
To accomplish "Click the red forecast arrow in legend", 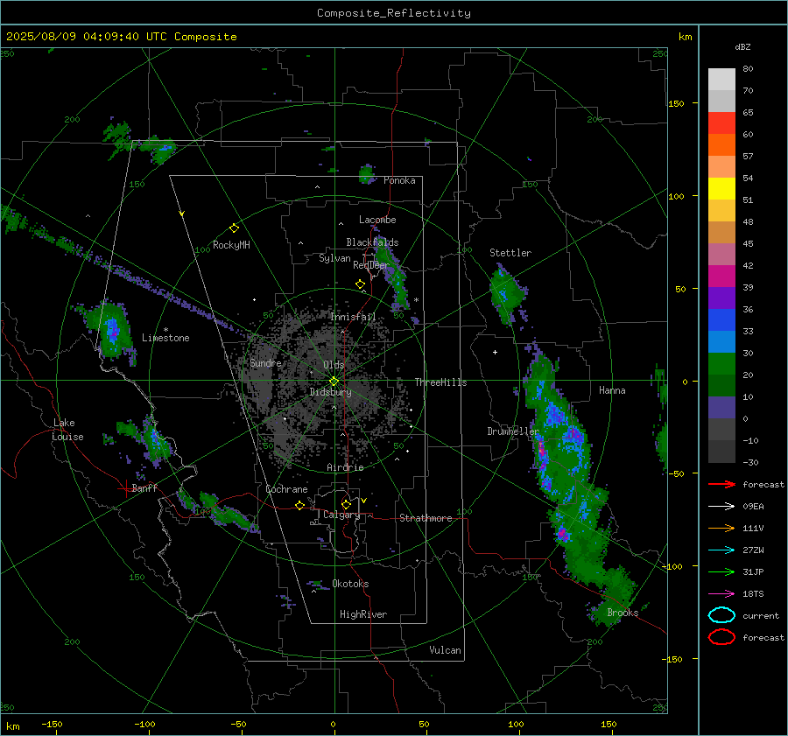I will (721, 484).
